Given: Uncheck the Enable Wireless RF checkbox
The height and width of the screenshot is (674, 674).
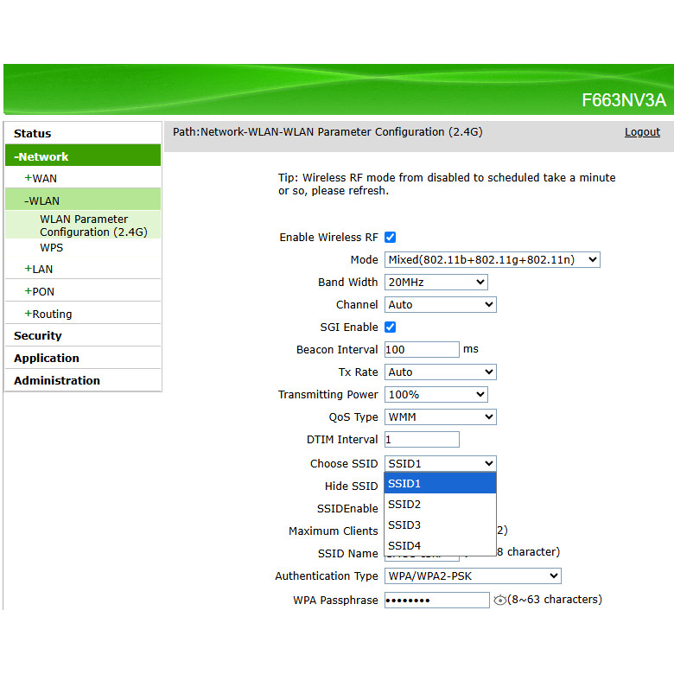Looking at the screenshot, I should point(390,238).
